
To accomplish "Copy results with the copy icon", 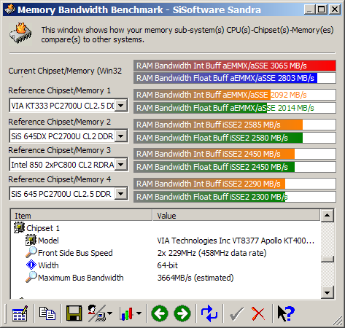I will pos(47,313).
